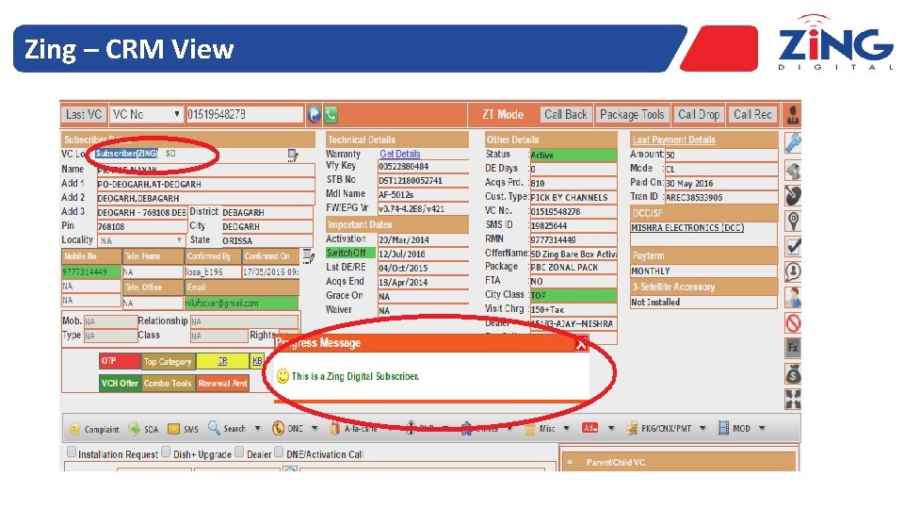Click the A-la-carte gift toolbar item
The width and height of the screenshot is (904, 509).
[x=353, y=428]
